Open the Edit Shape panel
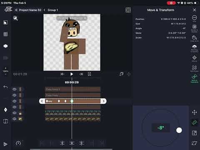 coord(194,68)
